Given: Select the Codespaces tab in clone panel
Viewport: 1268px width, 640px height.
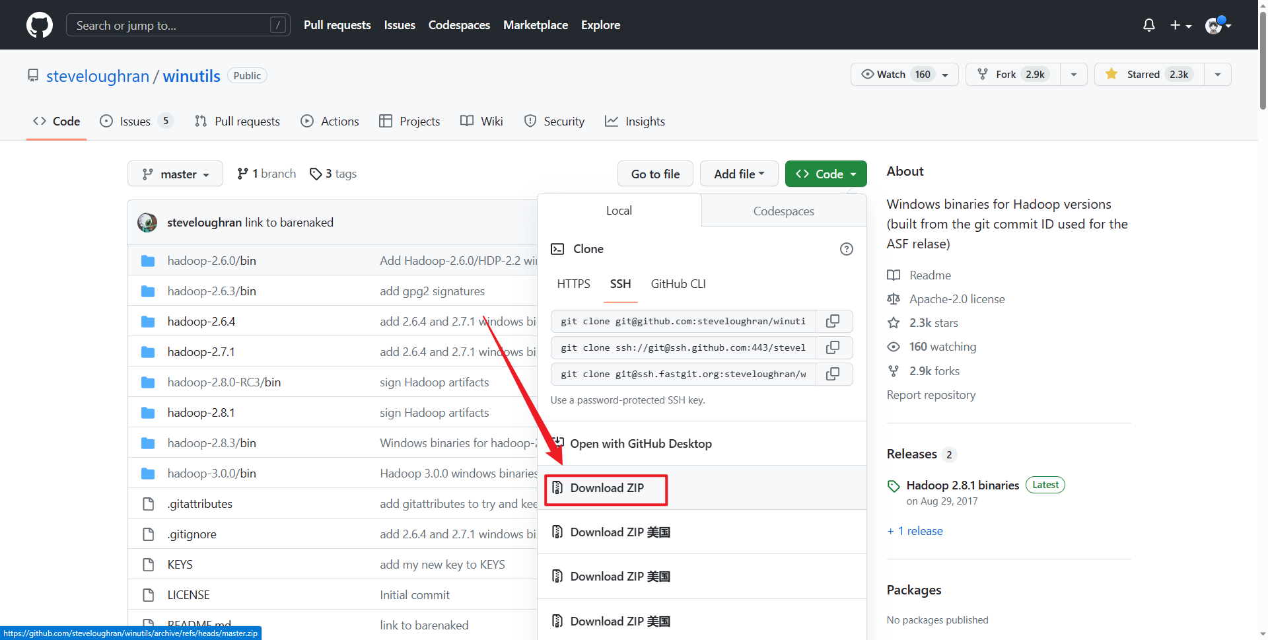Looking at the screenshot, I should 784,211.
